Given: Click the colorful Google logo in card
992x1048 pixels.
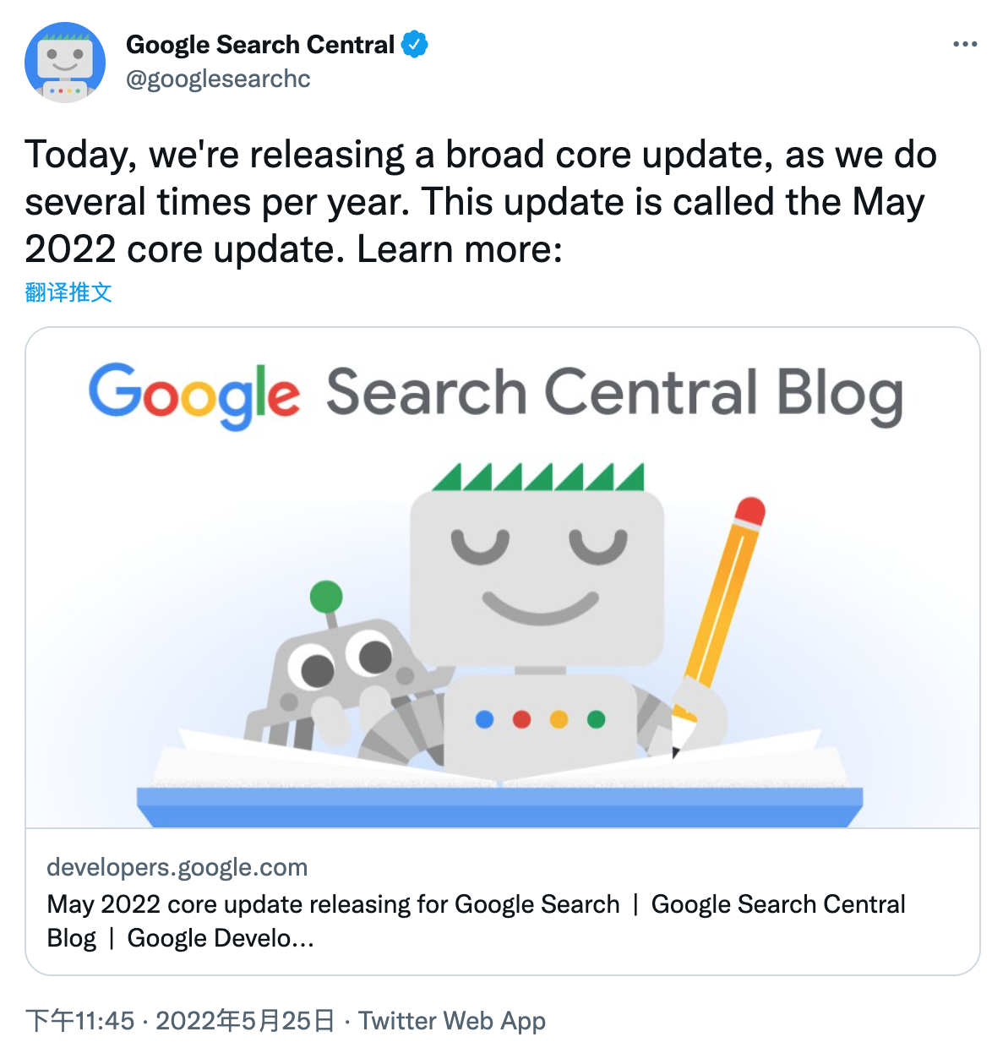Looking at the screenshot, I should pos(193,394).
